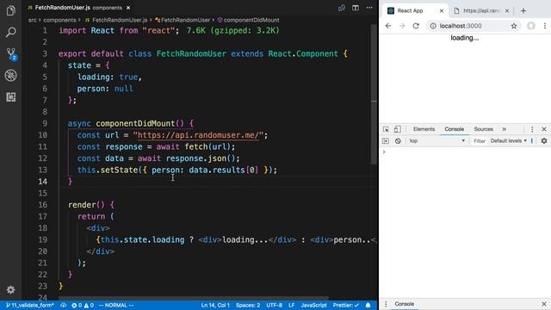Reload the localhost page

[416, 26]
